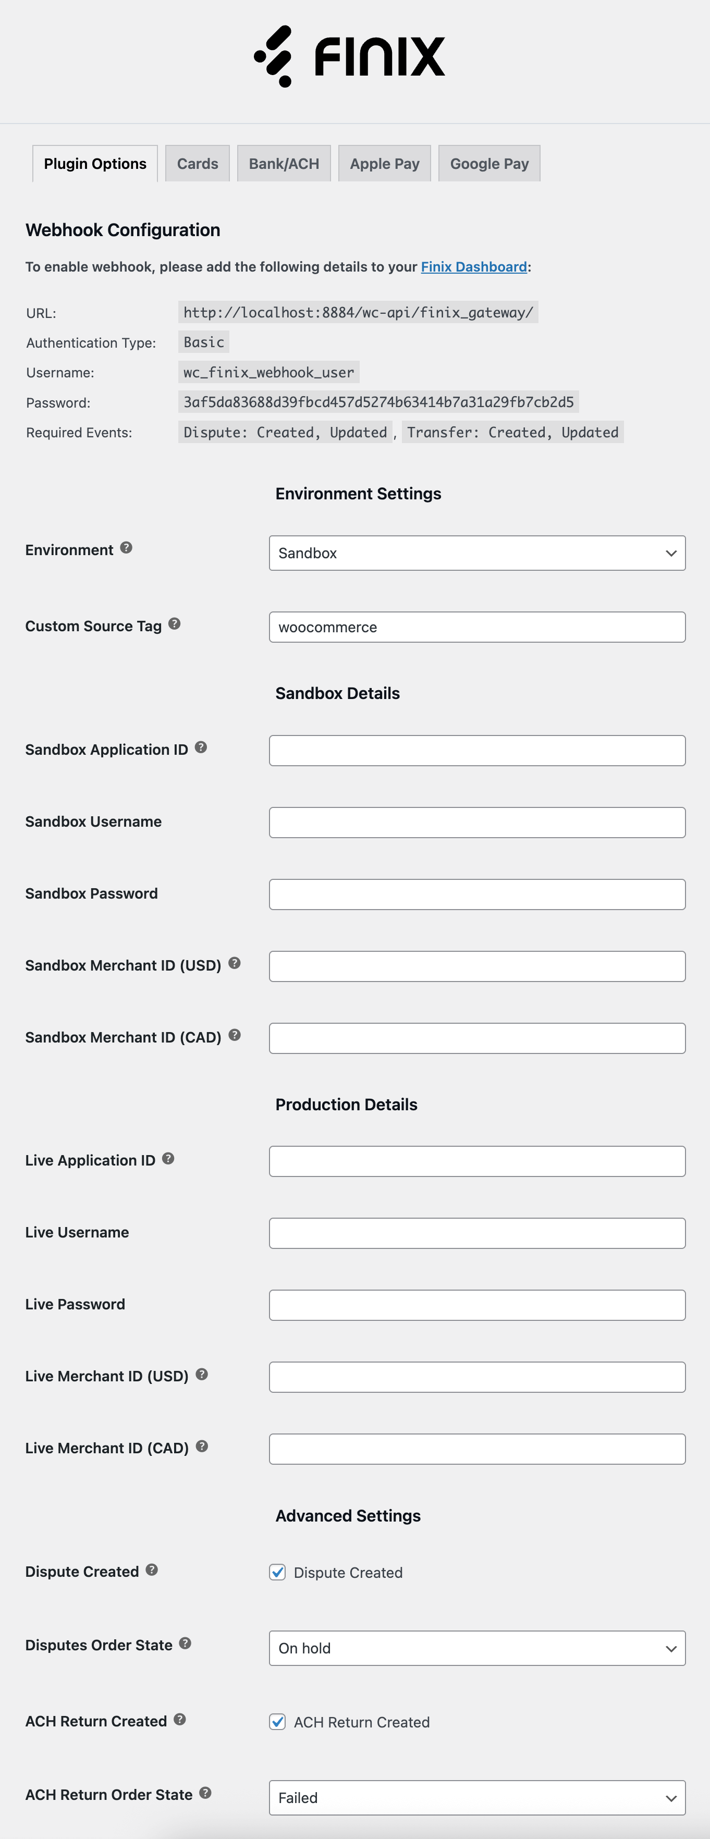Select the Apple Pay tab
Viewport: 710px width, 1839px height.
[384, 163]
